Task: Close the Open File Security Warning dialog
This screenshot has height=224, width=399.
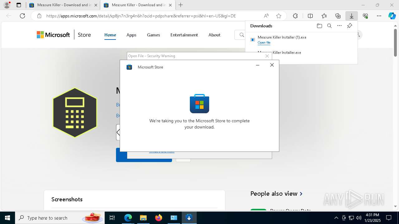Action: click(267, 56)
